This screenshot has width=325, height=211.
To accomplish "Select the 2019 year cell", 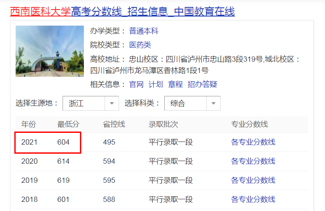I will coord(29,180).
